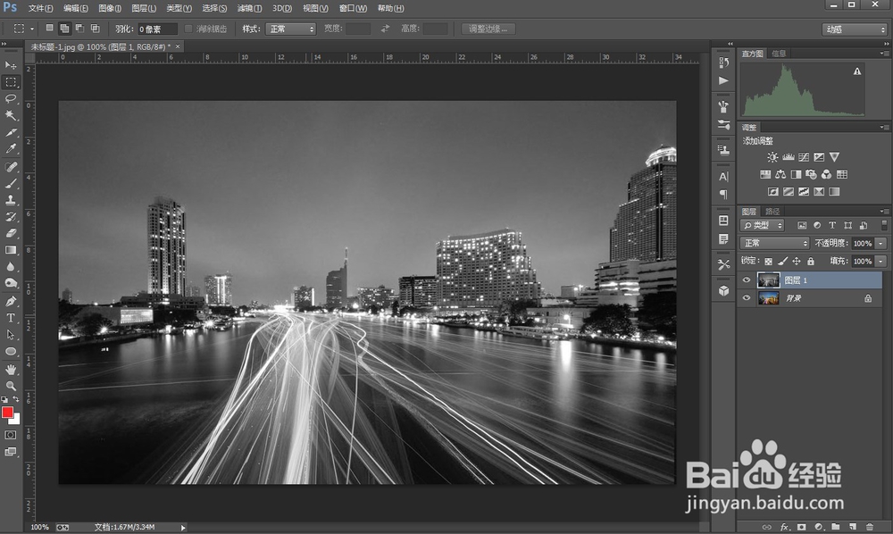Open the 不透明度 opacity slider arrow

(x=881, y=243)
